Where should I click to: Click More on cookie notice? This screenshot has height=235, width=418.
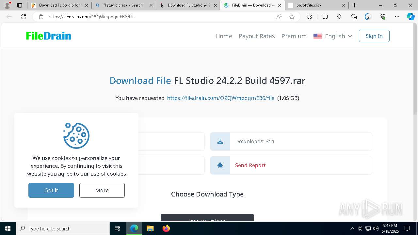(102, 190)
